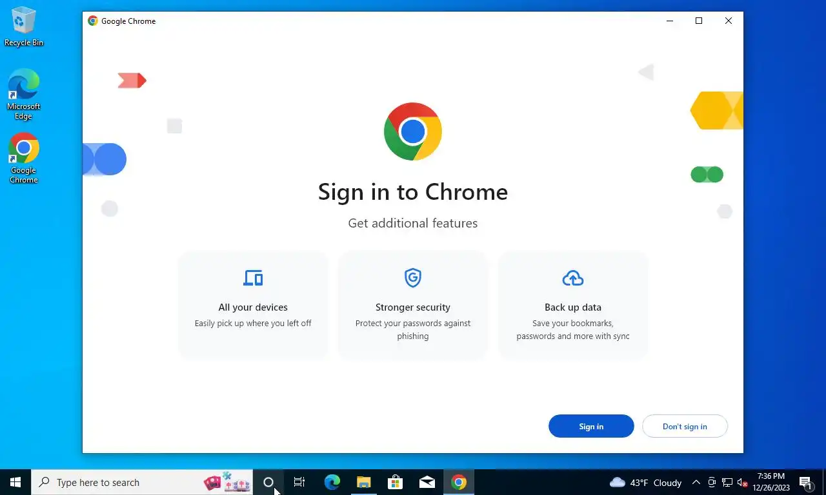Image resolution: width=826 pixels, height=495 pixels.
Task: Show hidden system tray icons
Action: pos(696,482)
